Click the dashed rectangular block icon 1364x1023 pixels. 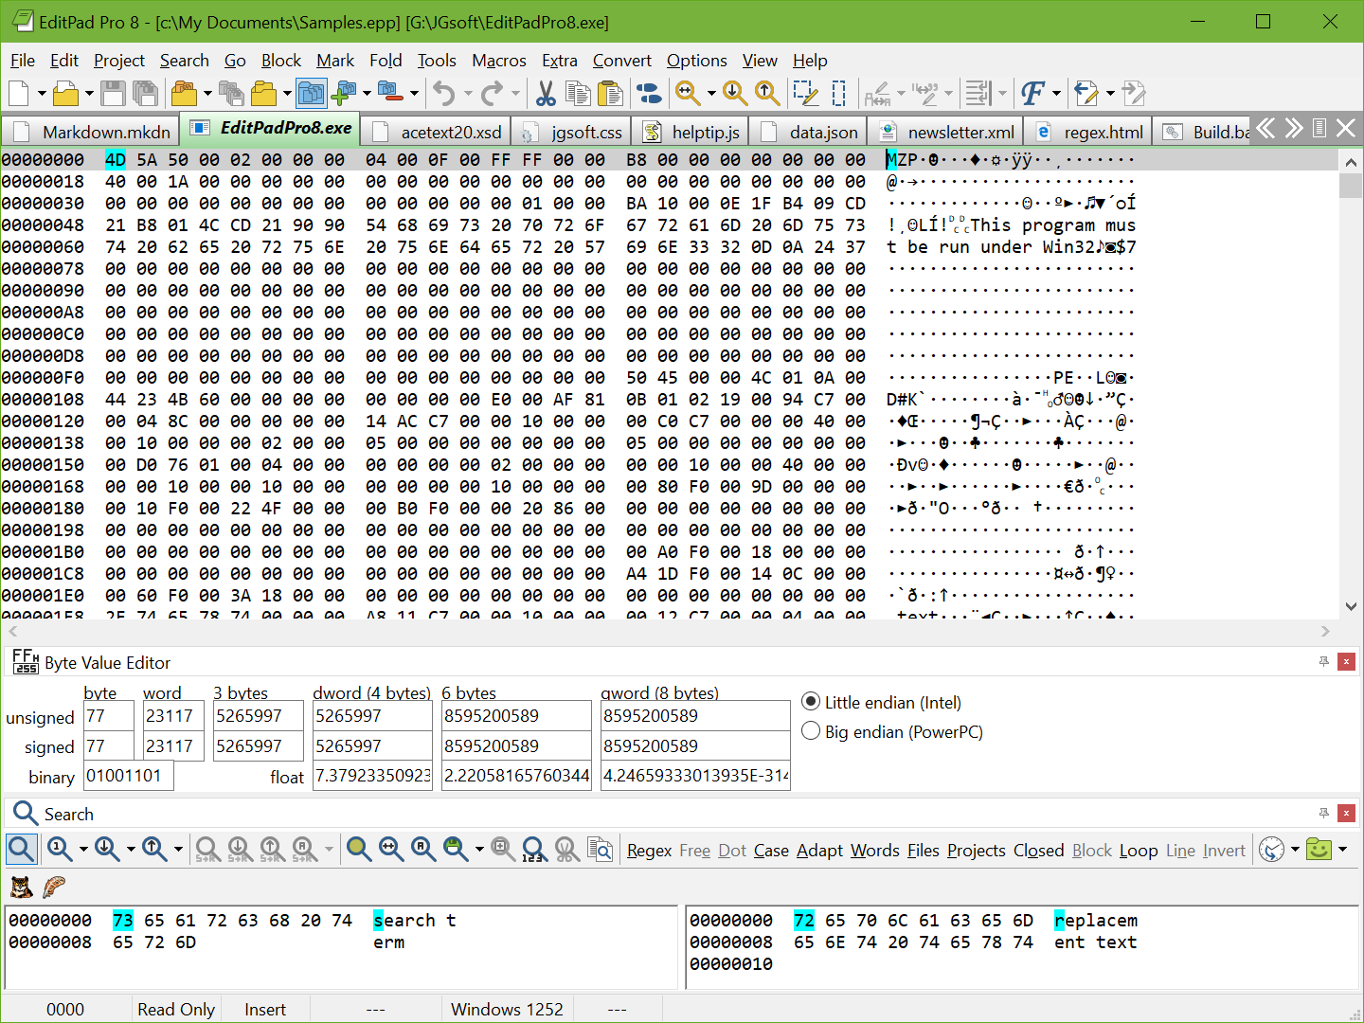pyautogui.click(x=838, y=93)
